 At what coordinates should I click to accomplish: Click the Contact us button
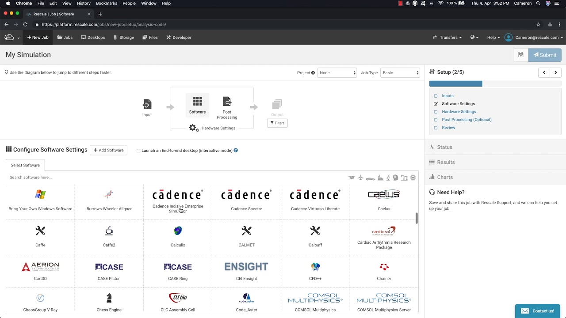pos(537,311)
